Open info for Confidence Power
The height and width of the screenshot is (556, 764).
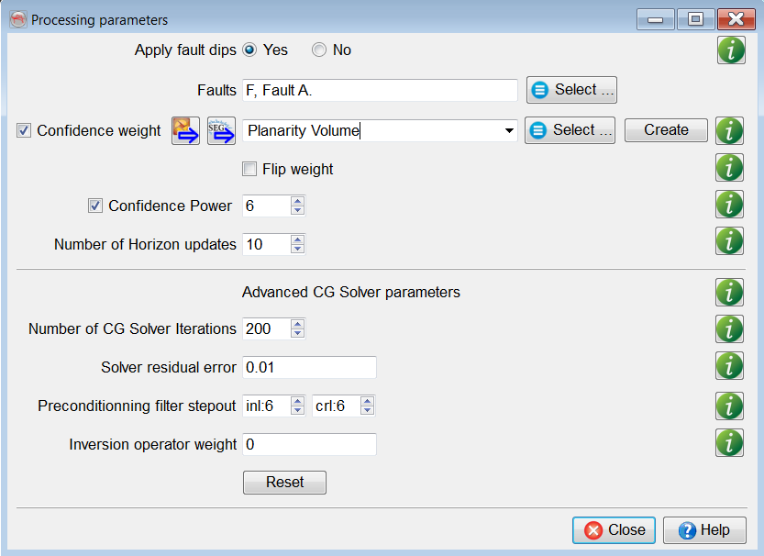point(730,205)
